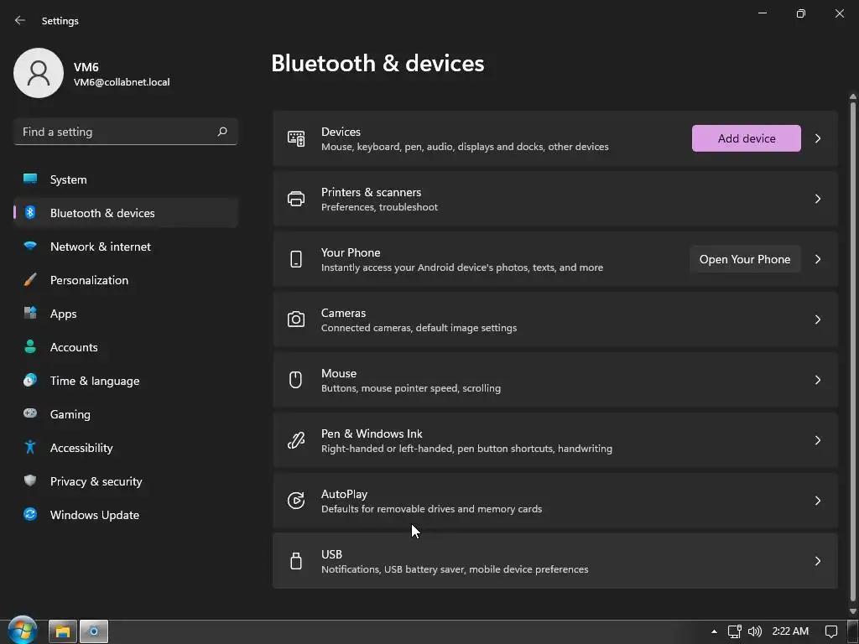Expand Mouse row chevron
The width and height of the screenshot is (859, 644).
(x=817, y=380)
